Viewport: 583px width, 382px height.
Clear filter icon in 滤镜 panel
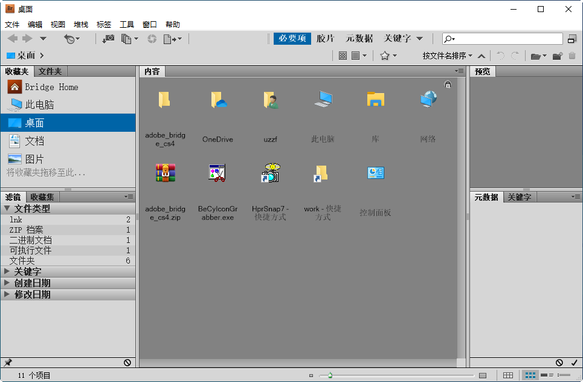(x=127, y=362)
